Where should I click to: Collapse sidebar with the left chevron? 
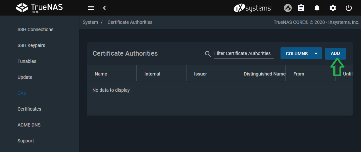pyautogui.click(x=104, y=8)
